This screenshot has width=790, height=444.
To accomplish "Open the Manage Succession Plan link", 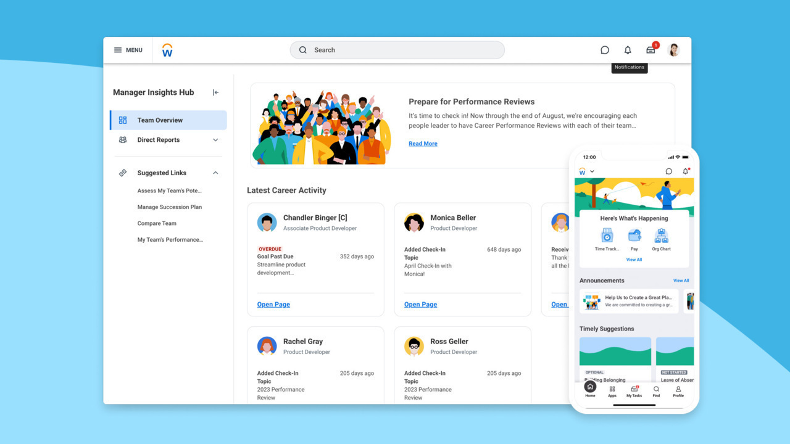I will [170, 207].
